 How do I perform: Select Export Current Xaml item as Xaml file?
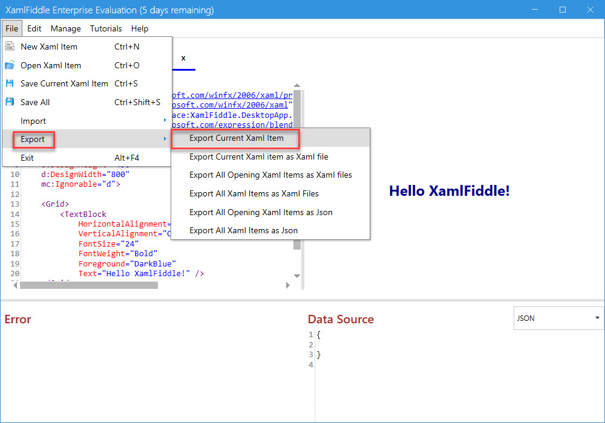[x=270, y=157]
